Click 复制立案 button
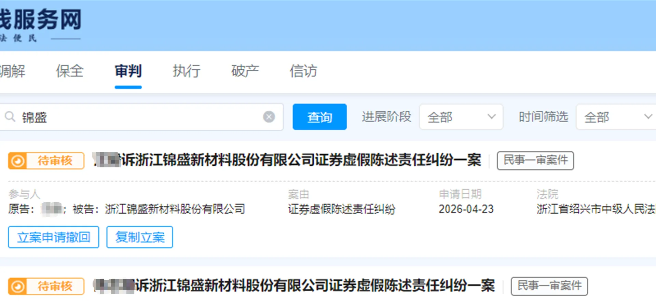 click(140, 237)
